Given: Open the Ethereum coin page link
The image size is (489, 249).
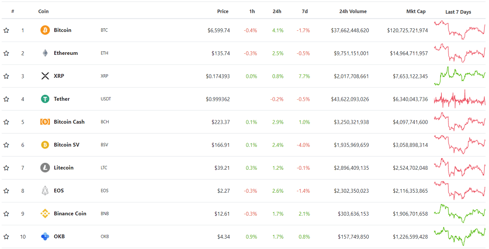Looking at the screenshot, I should pos(66,53).
